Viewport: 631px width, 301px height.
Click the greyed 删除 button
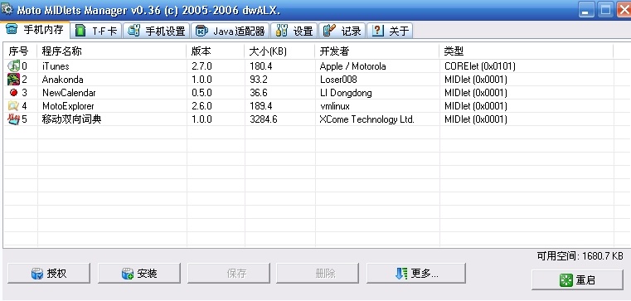(x=318, y=274)
